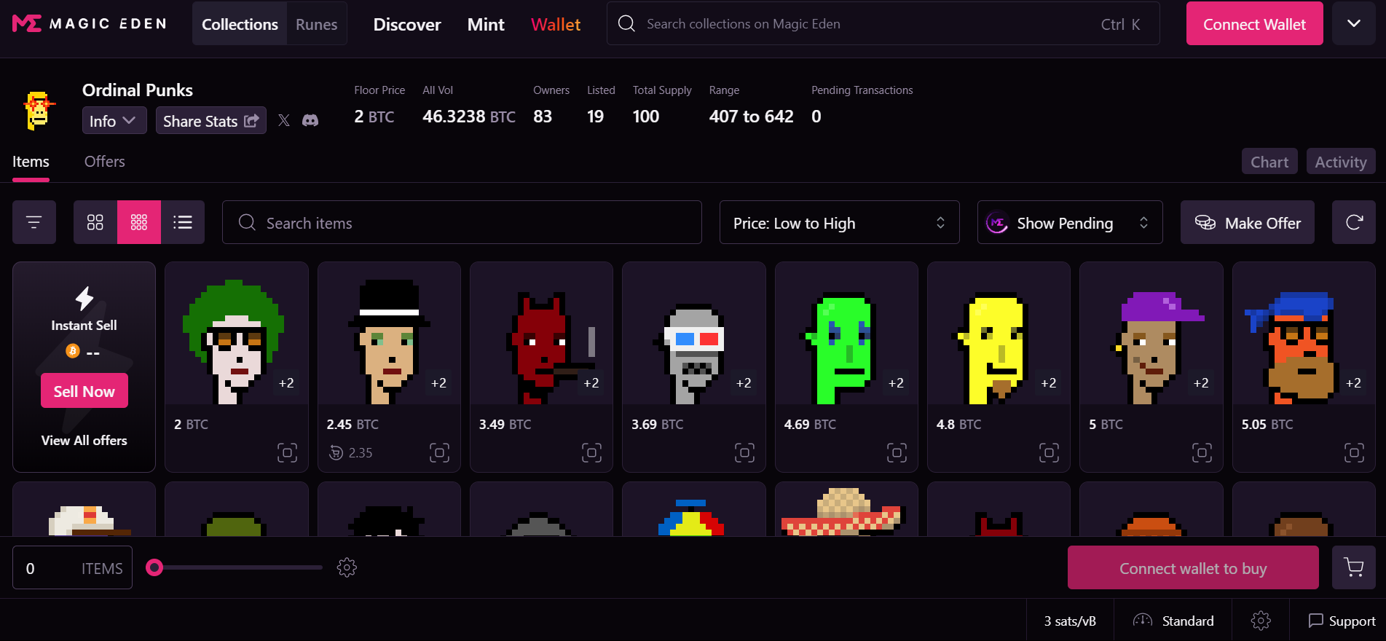Open the filters panel icon
The image size is (1386, 641).
coord(34,222)
